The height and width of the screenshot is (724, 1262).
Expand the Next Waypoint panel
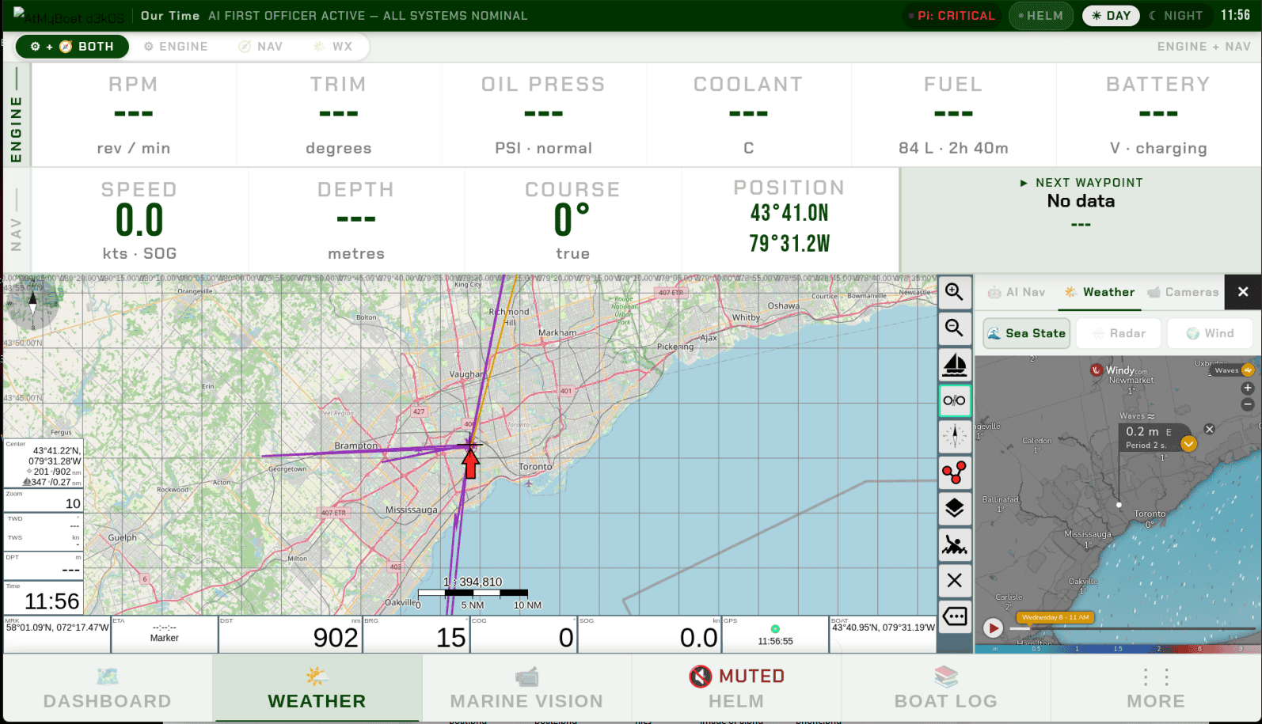pos(1081,183)
